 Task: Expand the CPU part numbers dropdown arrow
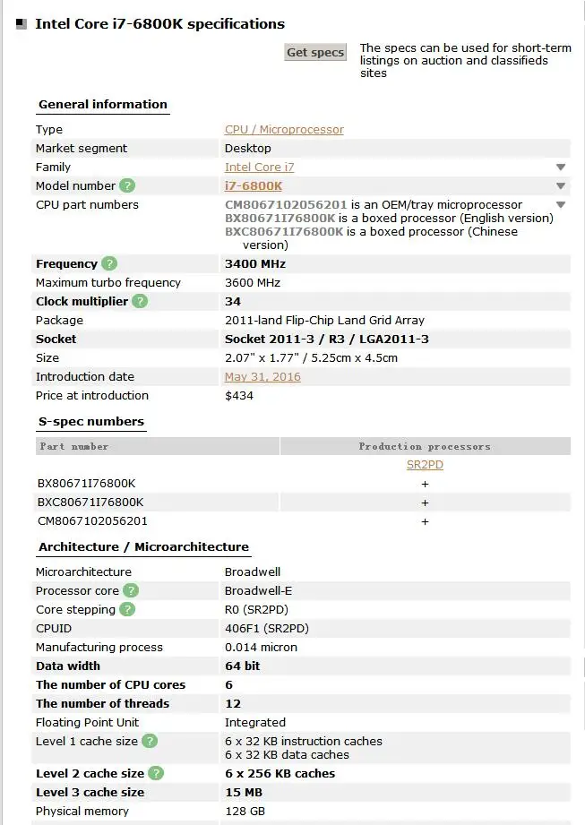(561, 204)
